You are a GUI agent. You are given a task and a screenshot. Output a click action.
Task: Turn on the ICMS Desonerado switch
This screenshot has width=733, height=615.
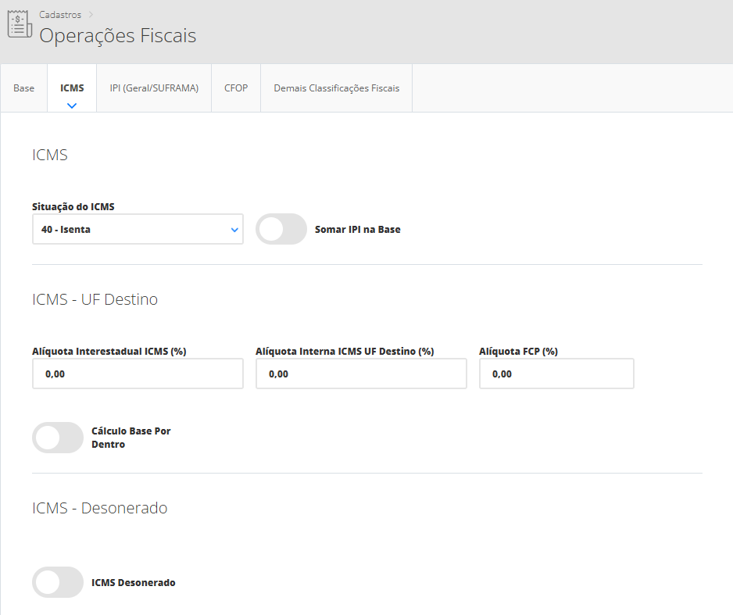click(58, 582)
